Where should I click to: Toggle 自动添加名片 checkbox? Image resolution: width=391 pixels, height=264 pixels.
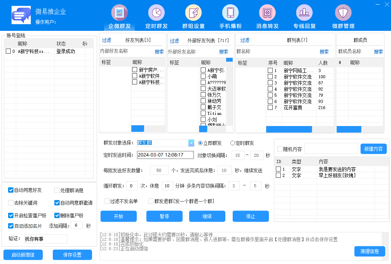(11, 226)
